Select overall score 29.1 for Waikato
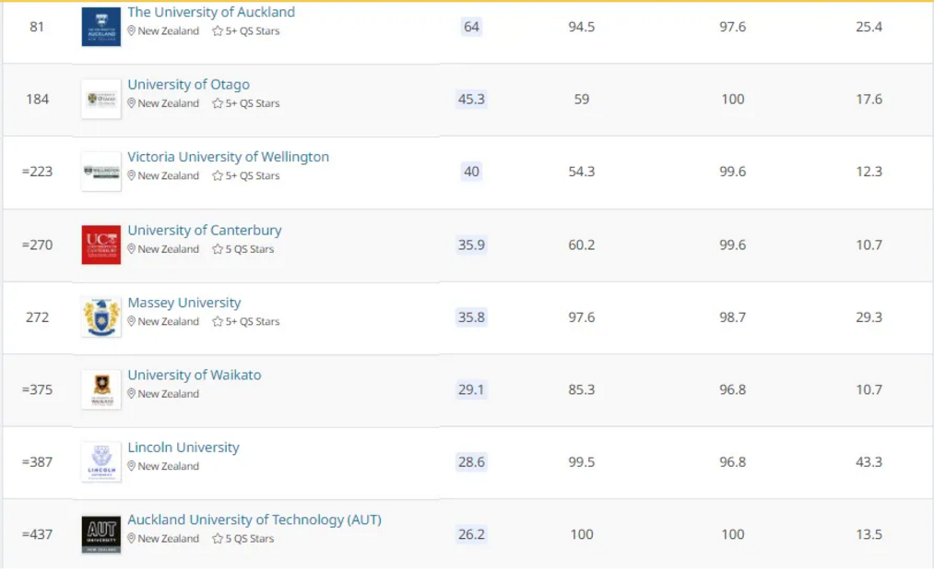Viewport: 934px width, 574px height. coord(471,389)
